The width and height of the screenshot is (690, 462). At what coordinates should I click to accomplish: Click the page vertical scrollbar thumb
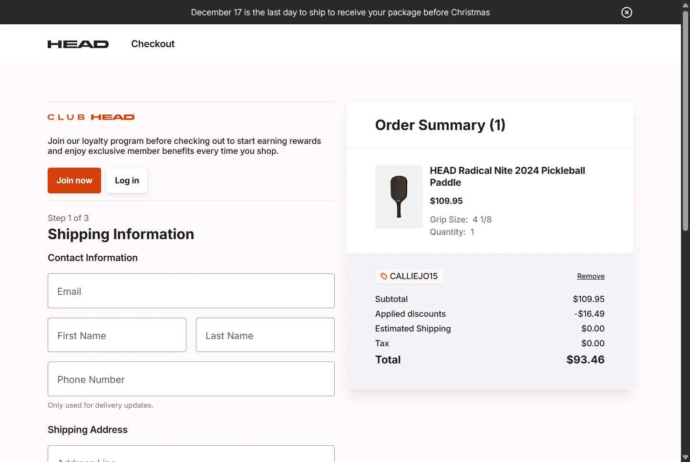pos(685,121)
